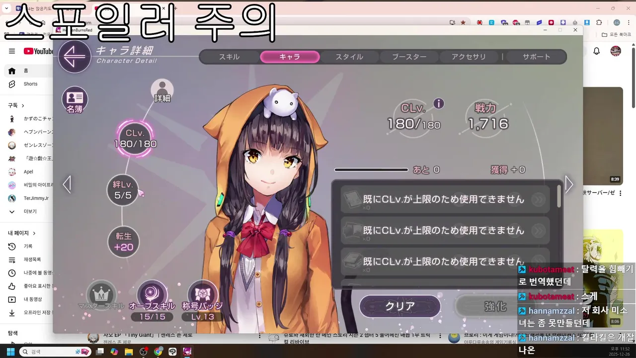Open the マスタースキル crown icon
Screen dimensions: 636x358
tap(101, 297)
